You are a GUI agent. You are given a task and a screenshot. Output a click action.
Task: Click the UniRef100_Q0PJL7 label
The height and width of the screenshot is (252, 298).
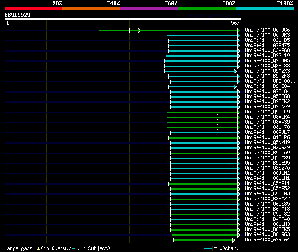pyautogui.click(x=267, y=133)
